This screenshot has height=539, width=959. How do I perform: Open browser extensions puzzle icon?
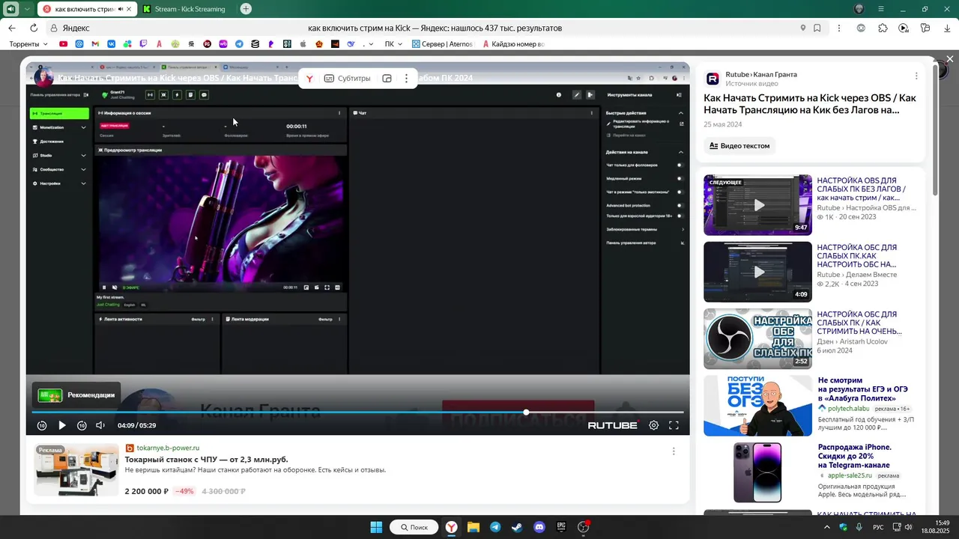(x=883, y=28)
